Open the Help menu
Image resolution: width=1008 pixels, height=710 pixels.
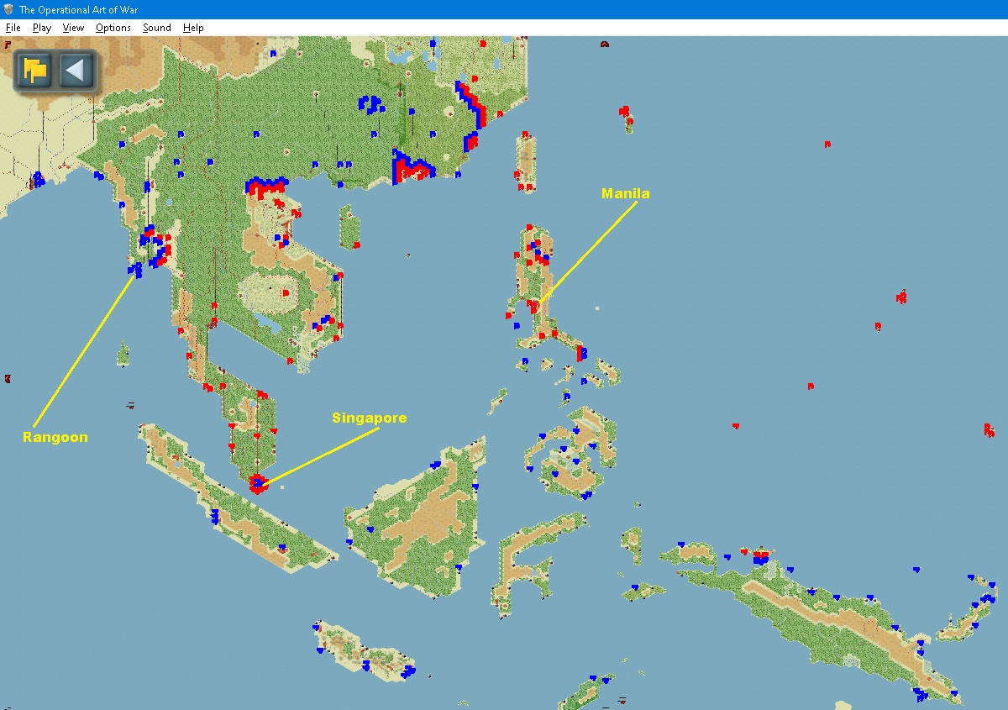[193, 28]
